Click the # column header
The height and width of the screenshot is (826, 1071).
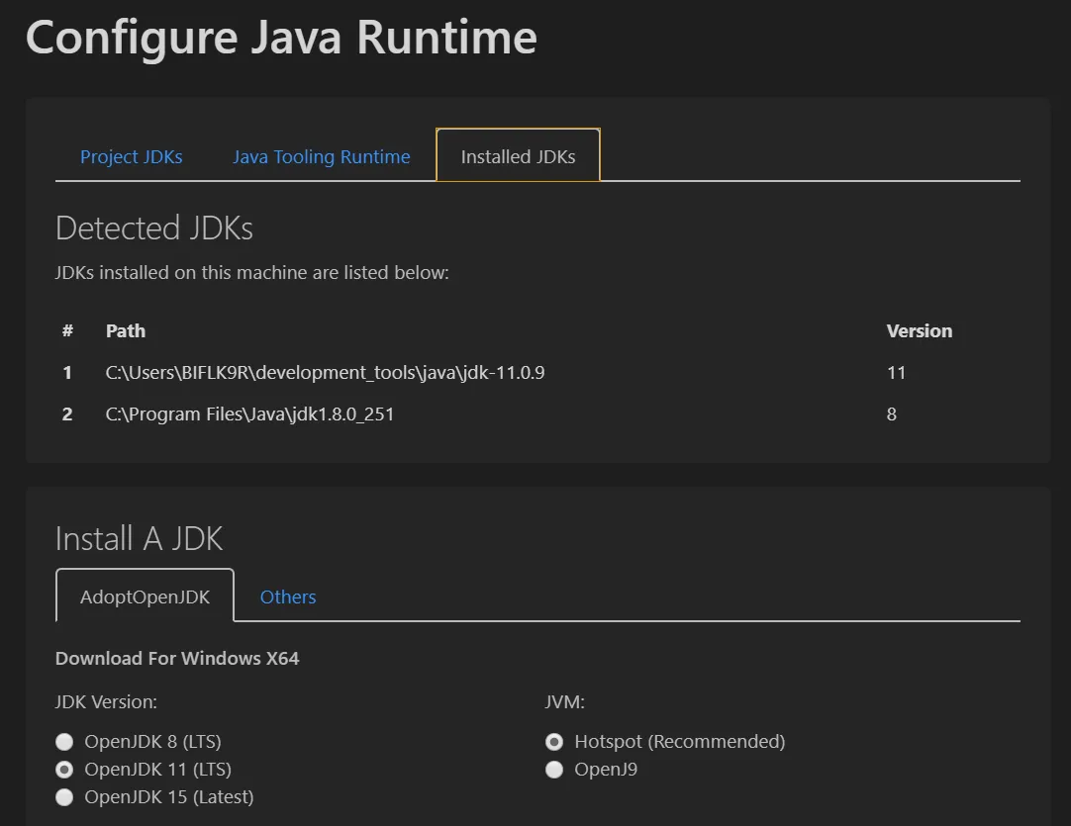tap(67, 331)
